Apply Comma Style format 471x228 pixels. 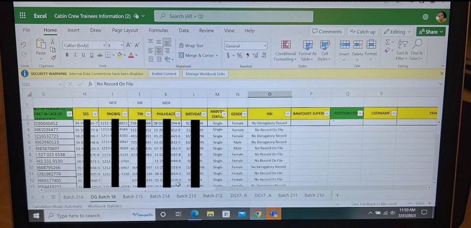[x=248, y=55]
